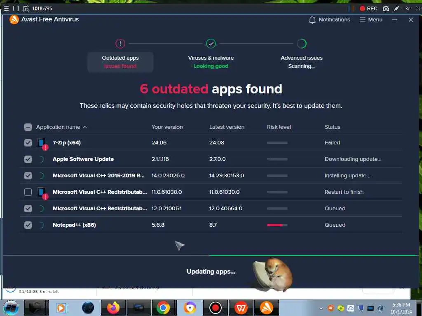This screenshot has width=422, height=316.
Task: Open Firefox from the taskbar
Action: click(113, 308)
